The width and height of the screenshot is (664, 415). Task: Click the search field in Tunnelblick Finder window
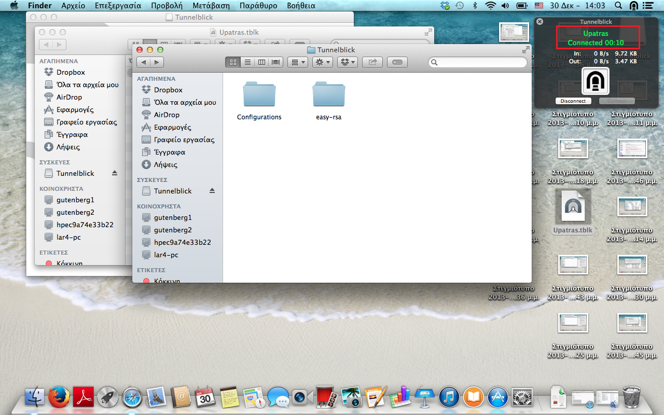coord(478,62)
